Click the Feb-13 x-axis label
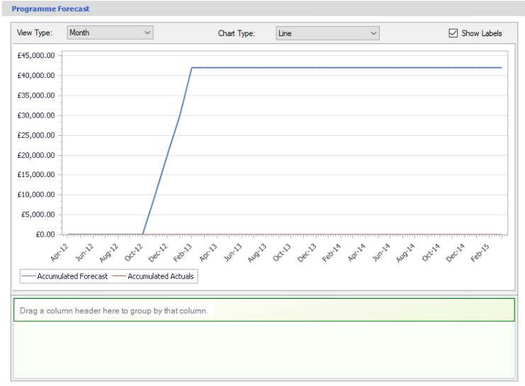 pyautogui.click(x=184, y=250)
